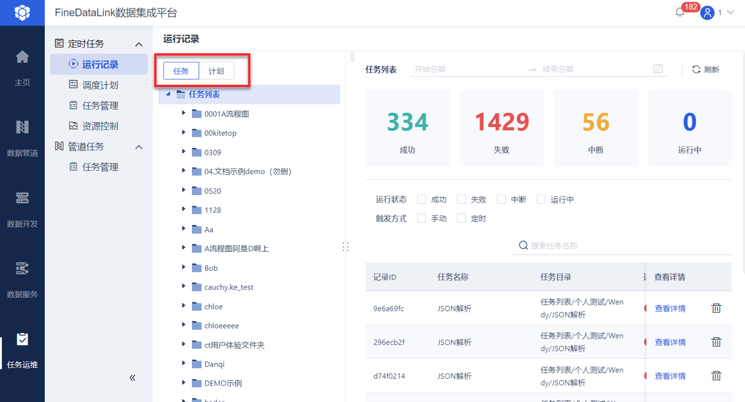The height and width of the screenshot is (402, 745).
Task: Open 查看详情 for record 9e6a69fc
Action: [x=670, y=309]
